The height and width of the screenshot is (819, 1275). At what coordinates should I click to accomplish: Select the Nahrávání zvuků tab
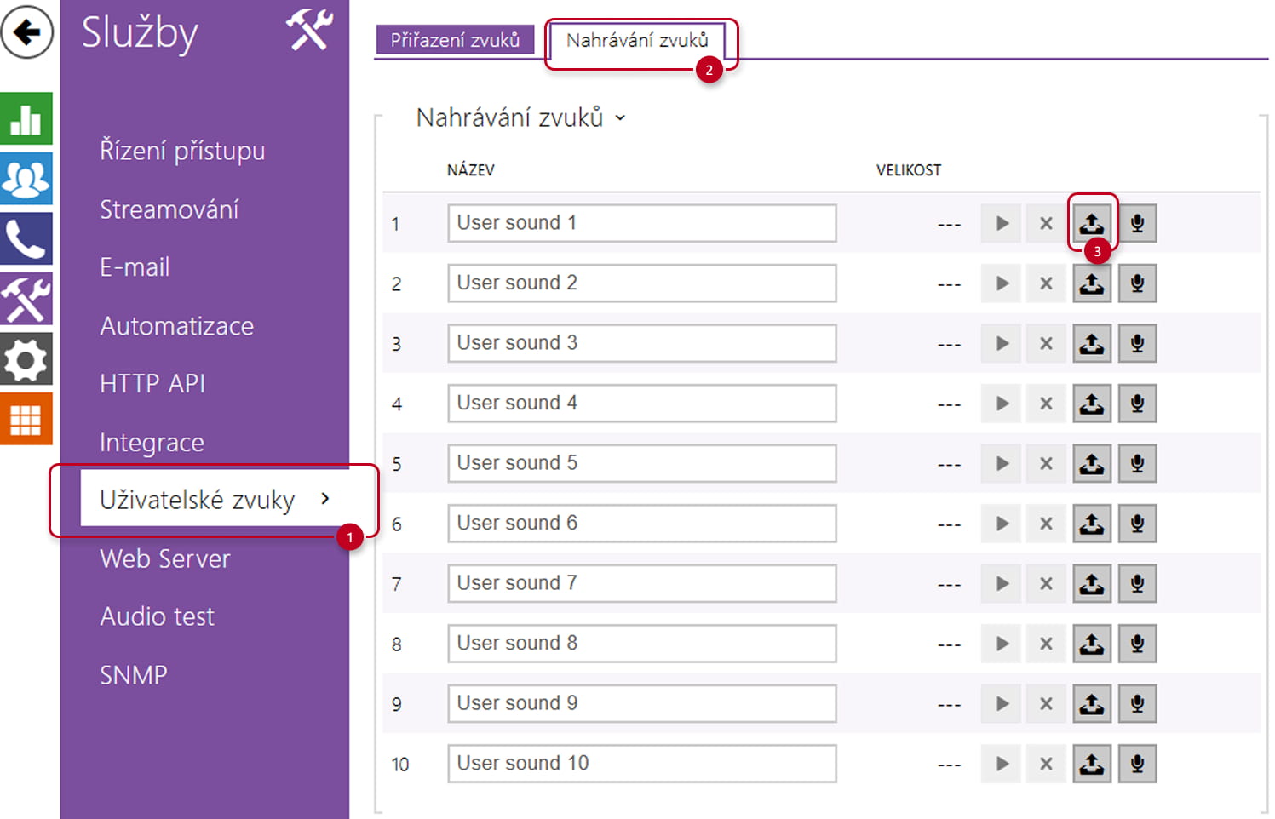point(637,40)
